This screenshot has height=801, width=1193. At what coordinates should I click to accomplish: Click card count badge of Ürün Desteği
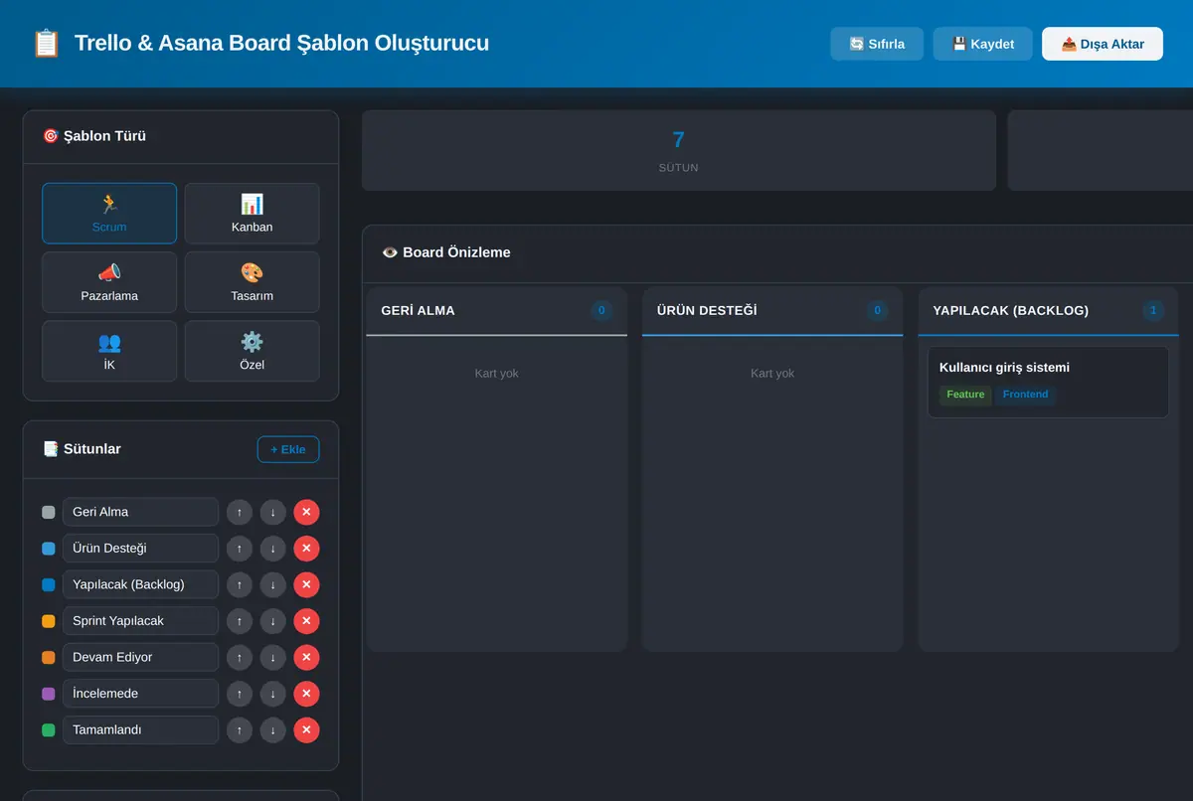pos(877,311)
